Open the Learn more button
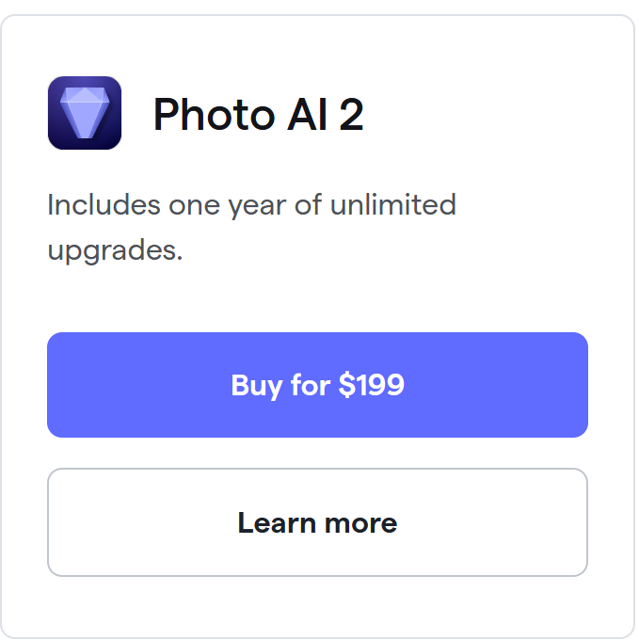 click(x=317, y=522)
